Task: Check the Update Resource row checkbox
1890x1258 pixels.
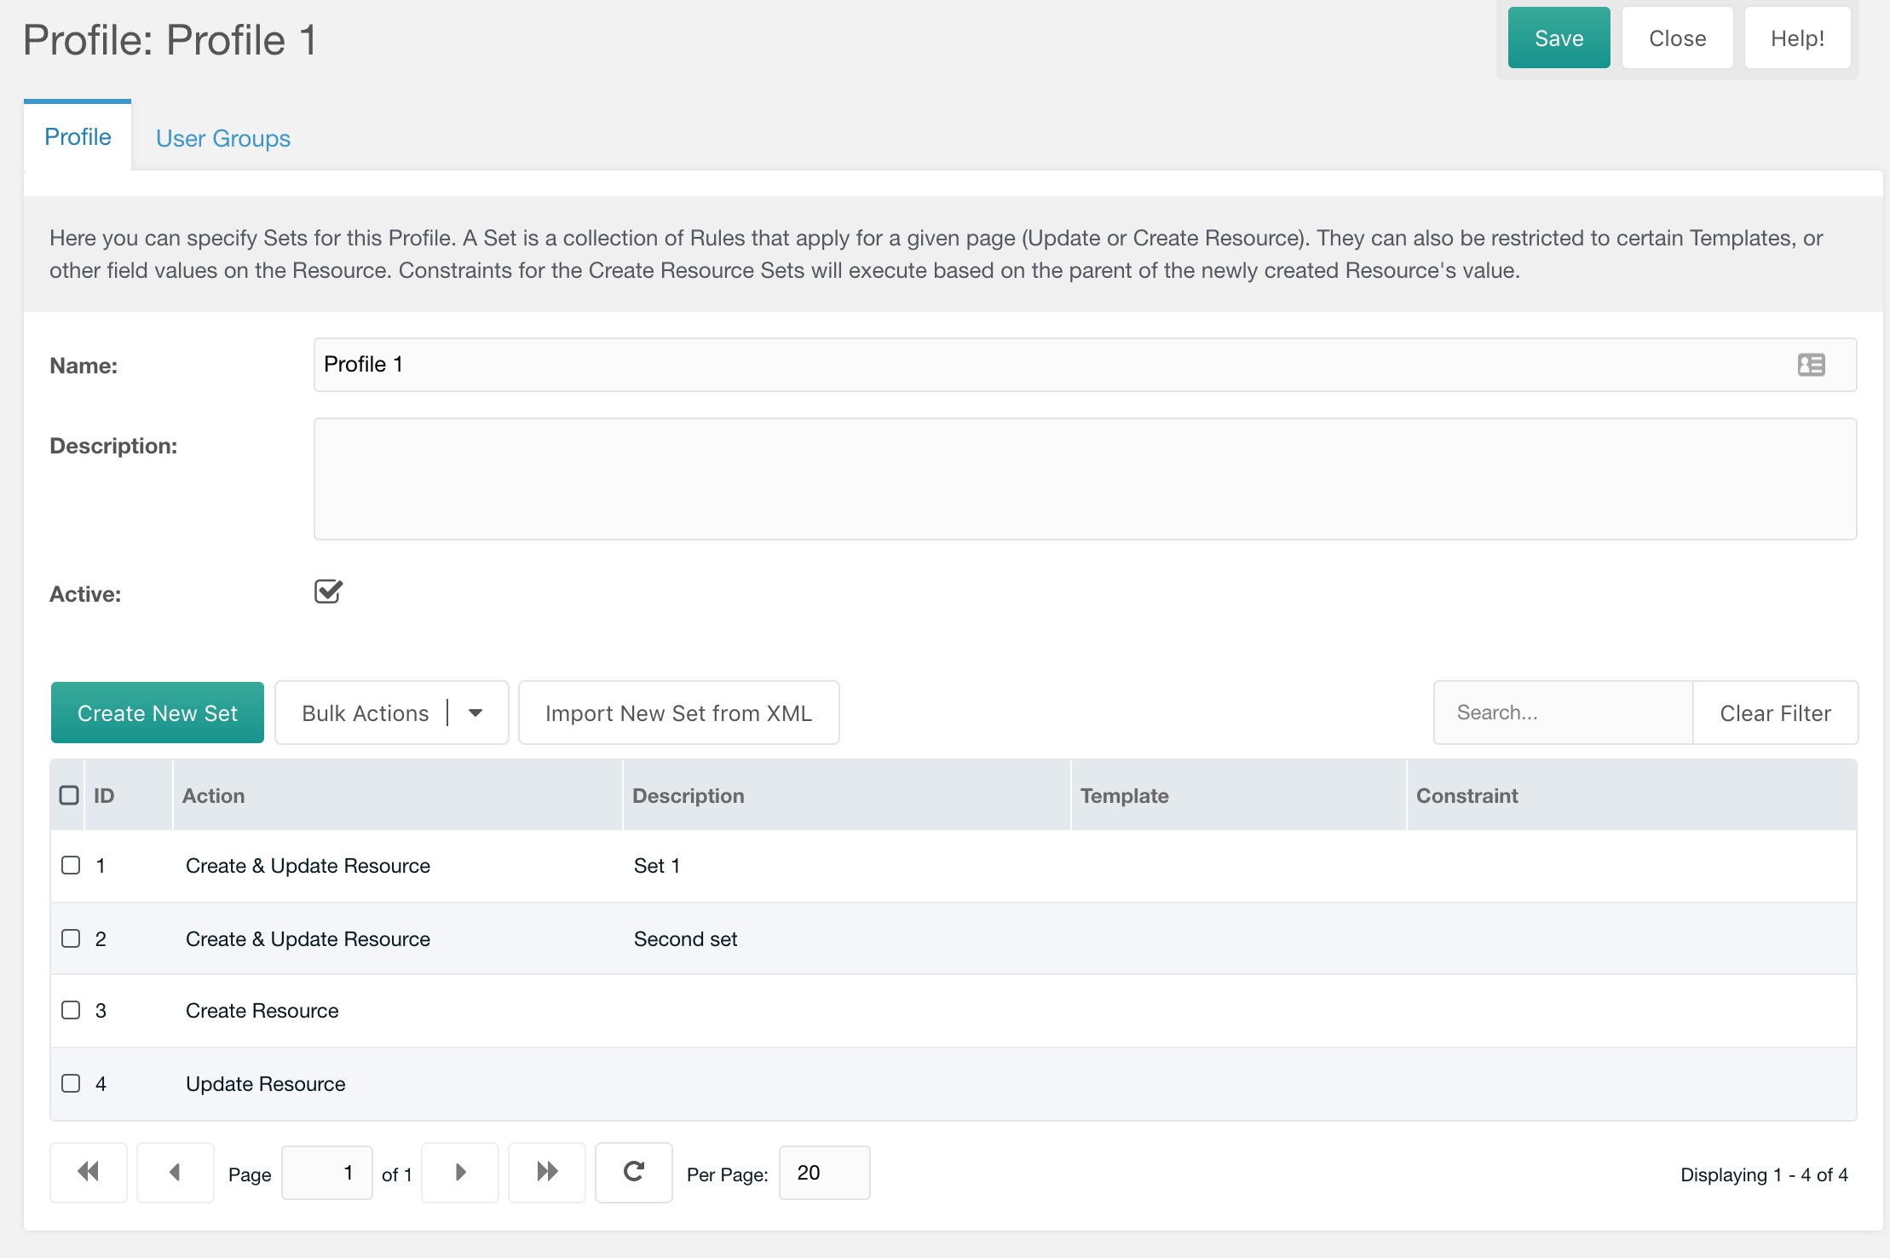Action: 70,1083
